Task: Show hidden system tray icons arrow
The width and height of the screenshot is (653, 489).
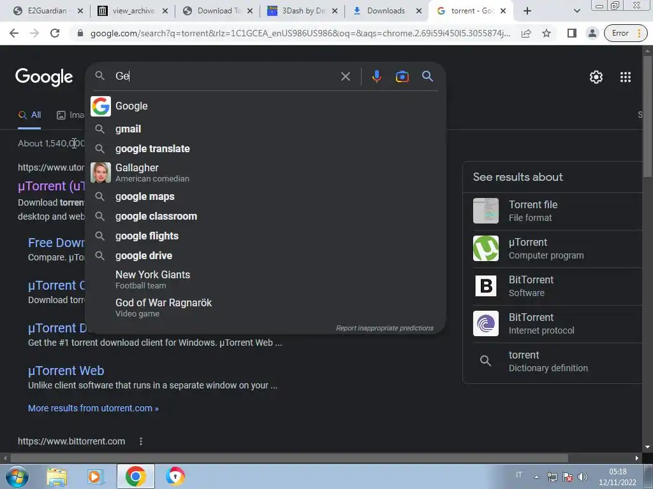Action: 536,477
